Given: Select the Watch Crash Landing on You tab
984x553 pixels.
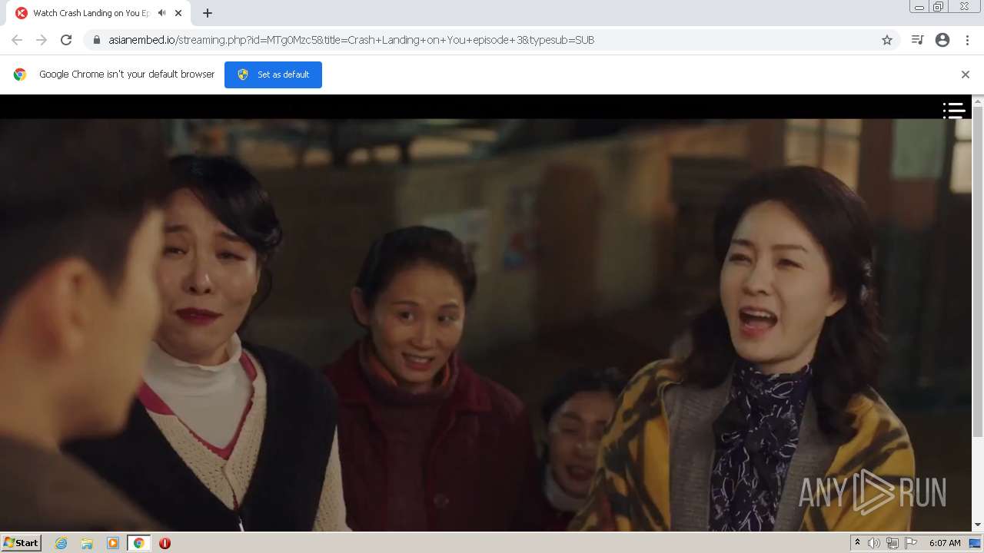Looking at the screenshot, I should (x=100, y=13).
